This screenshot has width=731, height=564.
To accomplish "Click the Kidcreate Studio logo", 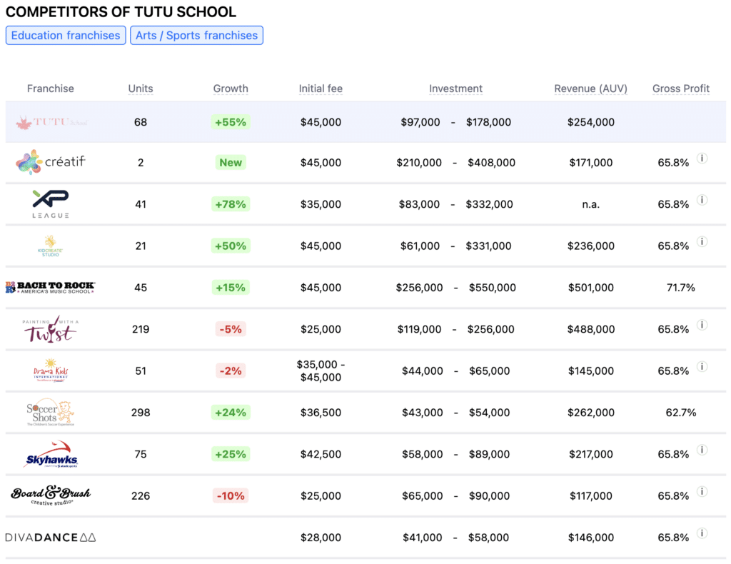I will click(51, 246).
